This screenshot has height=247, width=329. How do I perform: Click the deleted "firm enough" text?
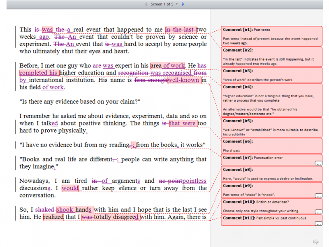click(x=151, y=80)
